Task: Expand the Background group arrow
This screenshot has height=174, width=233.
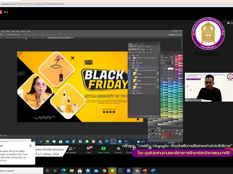Action: click(x=132, y=93)
